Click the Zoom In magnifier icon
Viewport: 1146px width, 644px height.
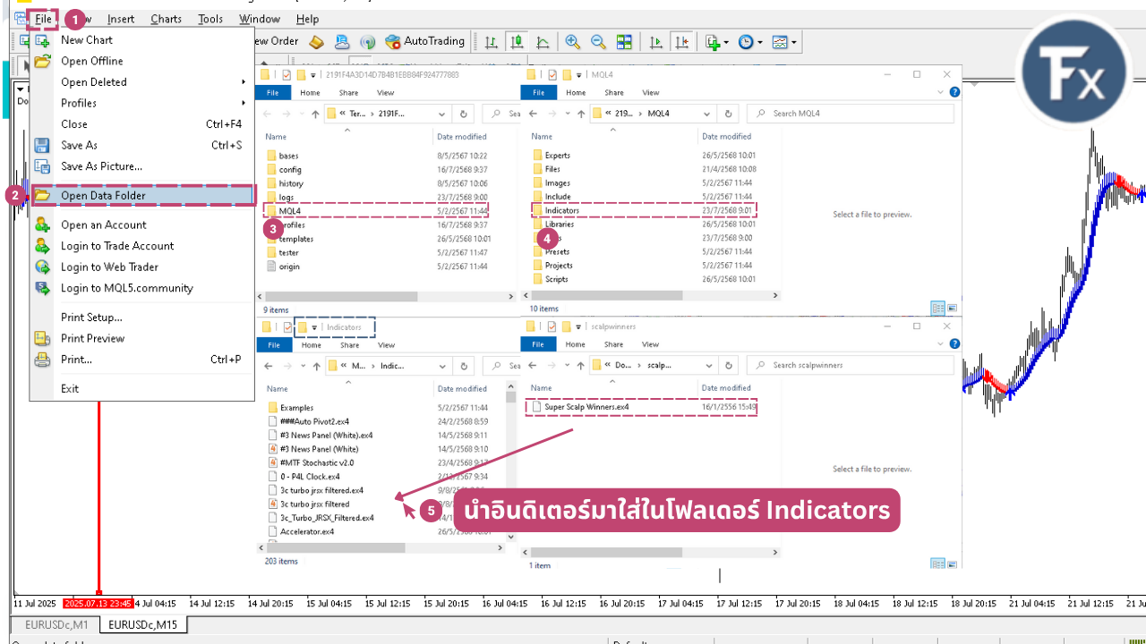572,42
